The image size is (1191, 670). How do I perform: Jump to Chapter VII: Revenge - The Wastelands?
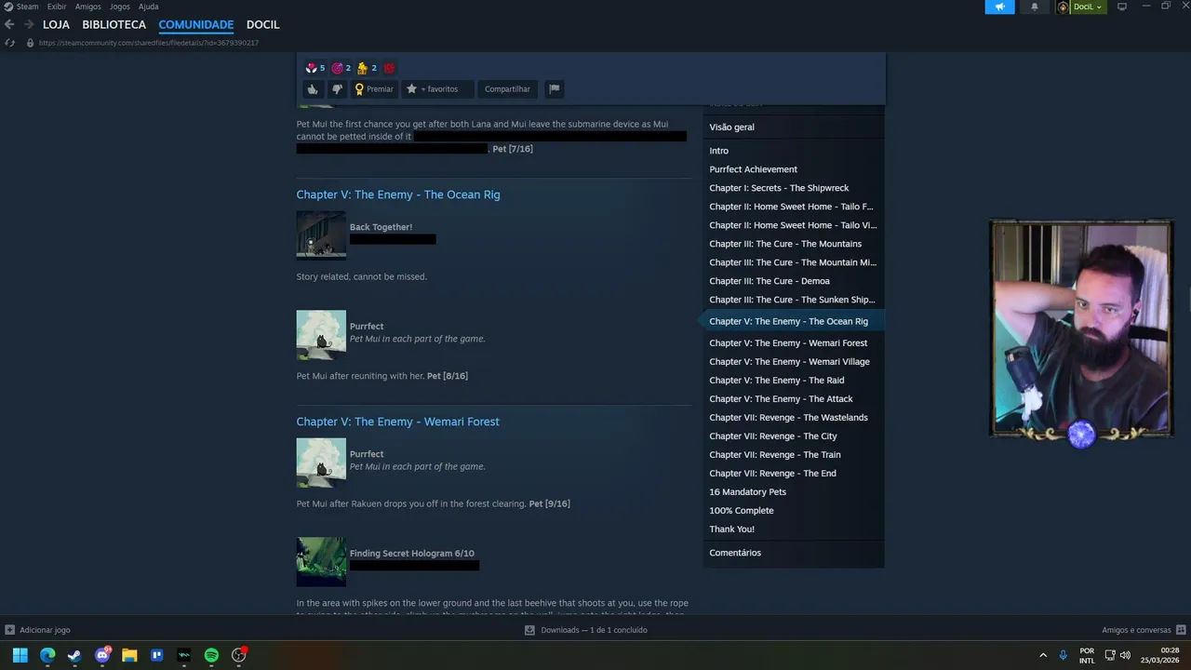(788, 418)
